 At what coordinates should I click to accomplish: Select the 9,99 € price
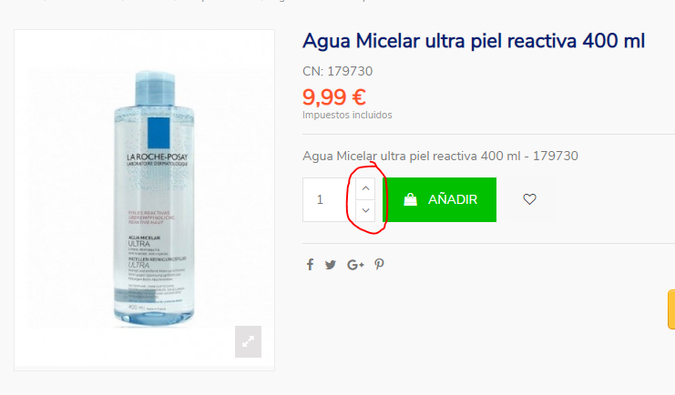click(x=334, y=97)
